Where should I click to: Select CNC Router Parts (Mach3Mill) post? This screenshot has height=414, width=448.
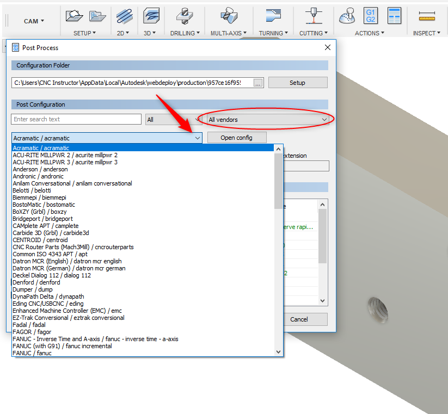[x=143, y=247]
